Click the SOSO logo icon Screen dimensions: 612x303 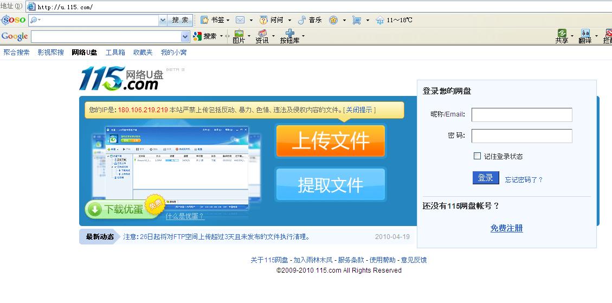click(x=13, y=20)
